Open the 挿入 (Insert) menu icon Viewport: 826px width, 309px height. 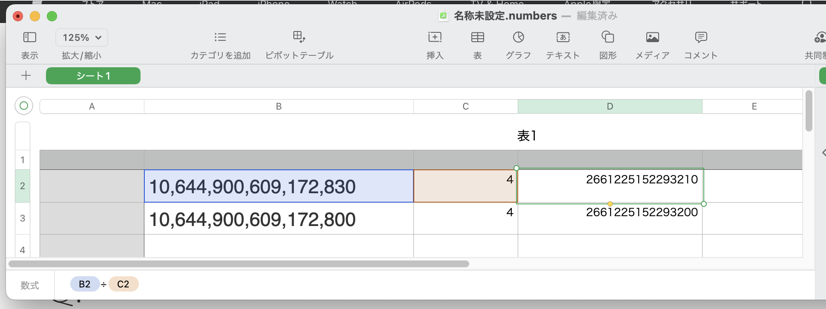435,37
